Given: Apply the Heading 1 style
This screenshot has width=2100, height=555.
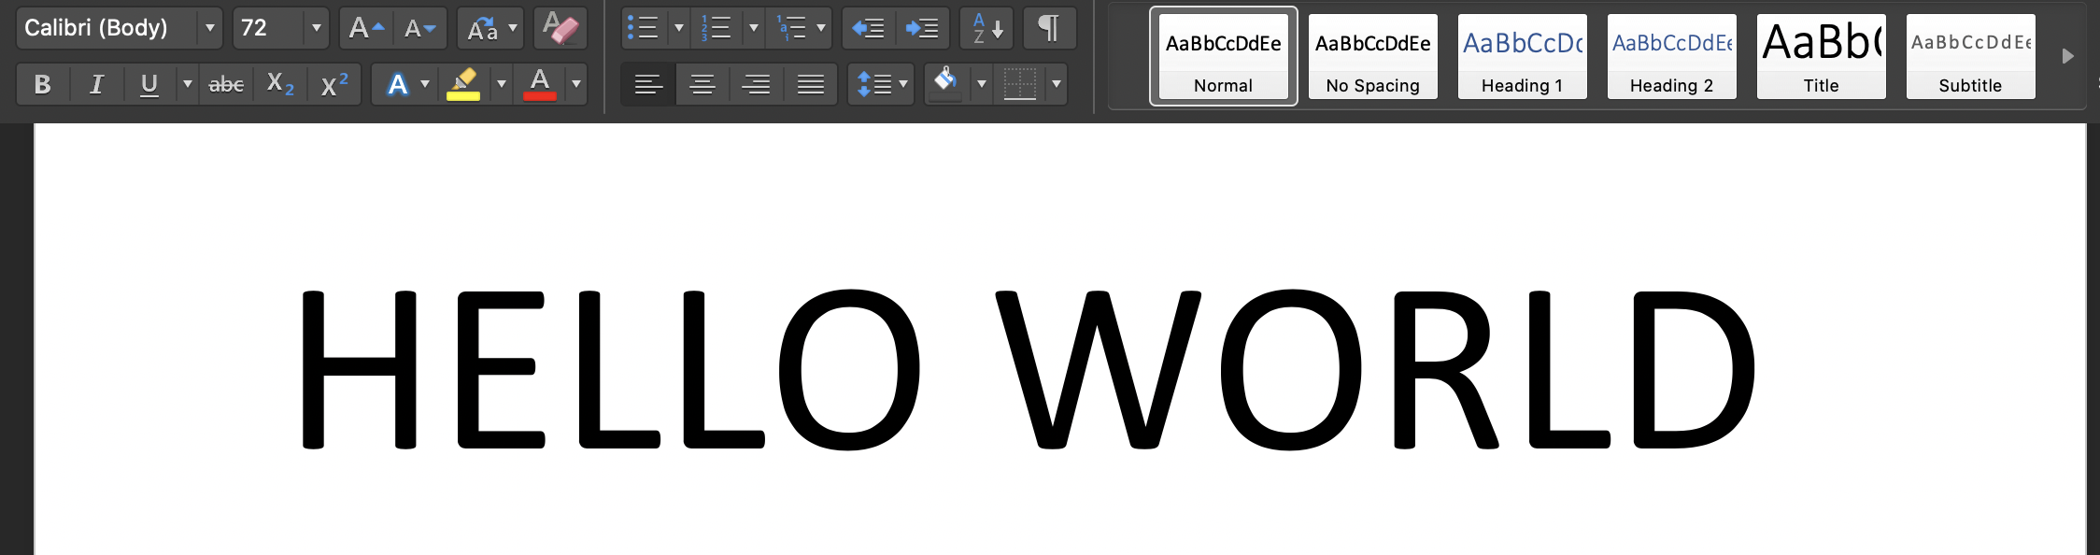Looking at the screenshot, I should (x=1522, y=56).
